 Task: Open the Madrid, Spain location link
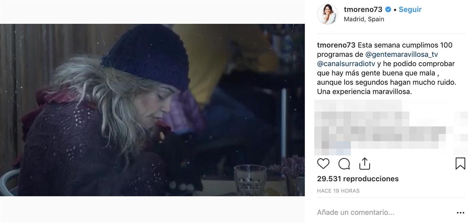point(364,19)
